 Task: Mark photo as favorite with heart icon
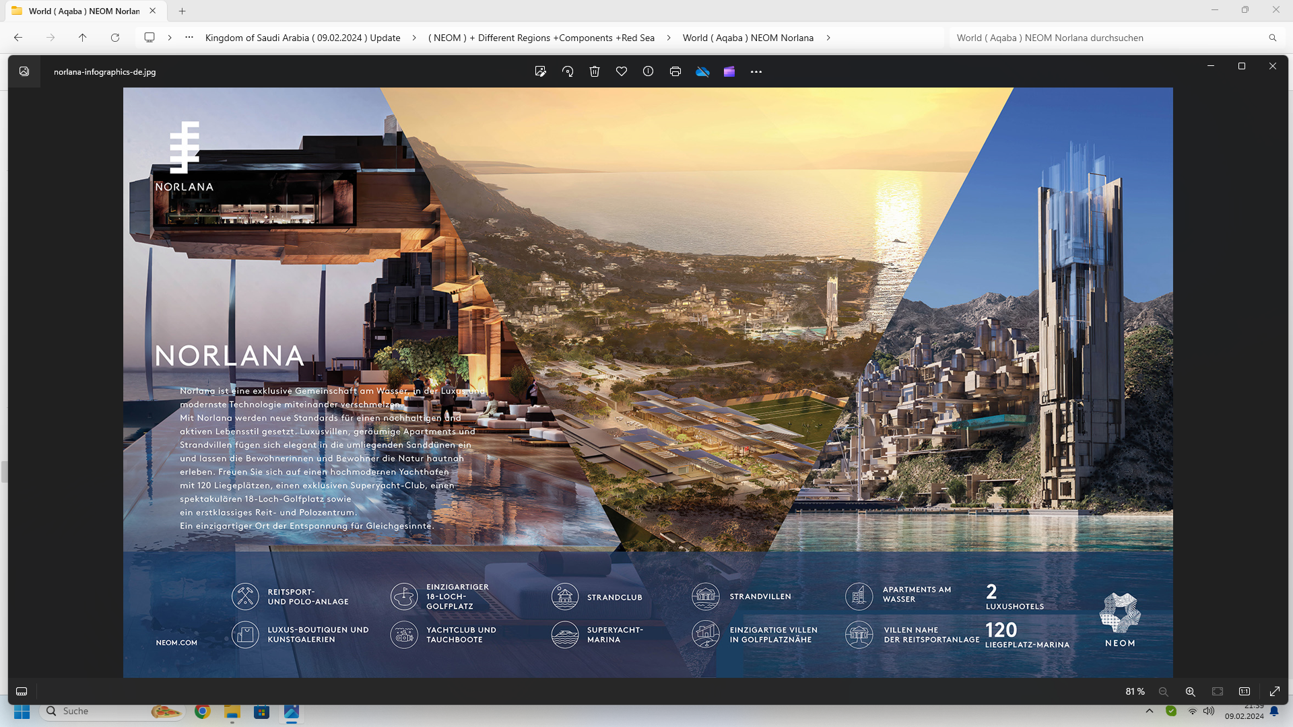[622, 71]
